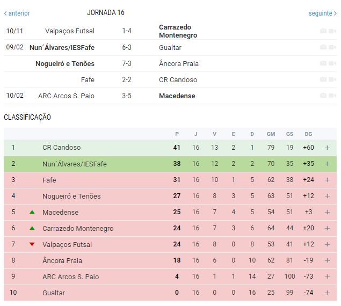Click video icon for Fafe vs CR Candoso
This screenshot has height=306, width=341.
coord(331,79)
